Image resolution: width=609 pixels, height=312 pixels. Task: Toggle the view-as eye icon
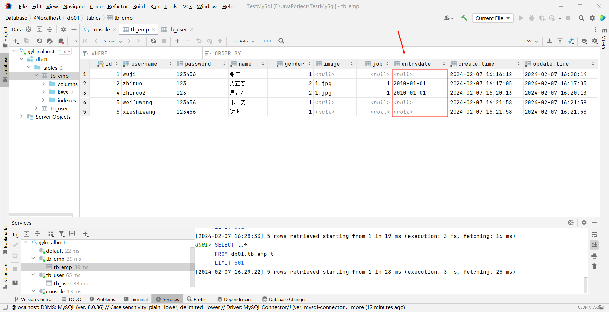584,41
